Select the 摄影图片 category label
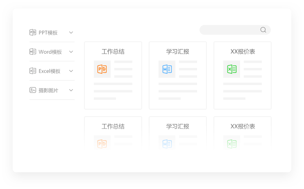 click(48, 90)
